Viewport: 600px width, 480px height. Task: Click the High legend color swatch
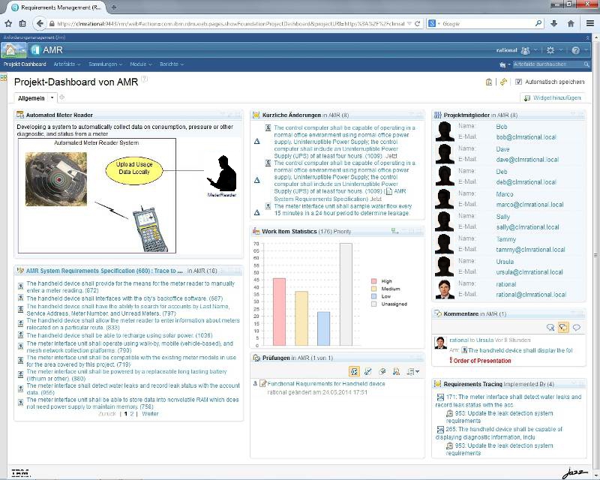click(373, 281)
